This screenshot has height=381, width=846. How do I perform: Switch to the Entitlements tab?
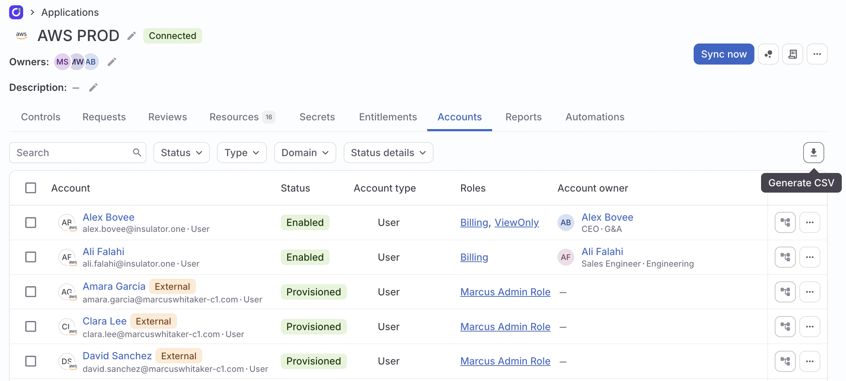point(387,117)
